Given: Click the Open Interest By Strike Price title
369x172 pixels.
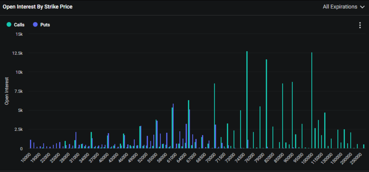Looking at the screenshot, I should point(38,7).
